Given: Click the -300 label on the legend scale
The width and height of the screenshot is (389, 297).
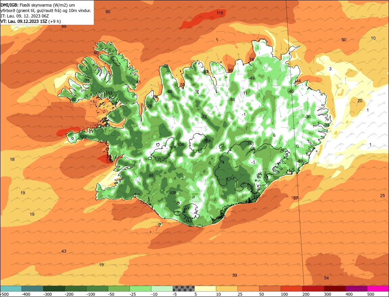Looking at the screenshot, I should [47, 294].
